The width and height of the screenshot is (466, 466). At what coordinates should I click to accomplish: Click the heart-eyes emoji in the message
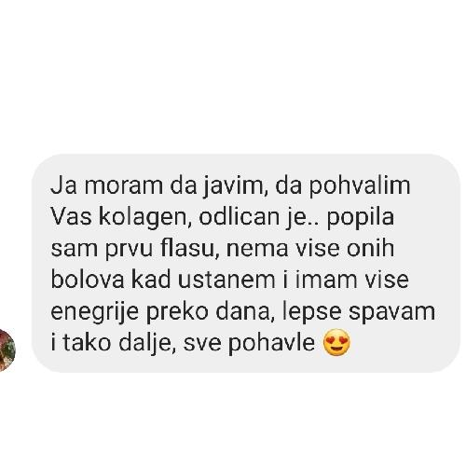336,343
